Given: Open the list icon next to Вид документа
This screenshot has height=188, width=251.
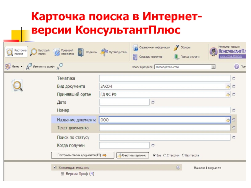Looking at the screenshot, I should coord(234,86).
